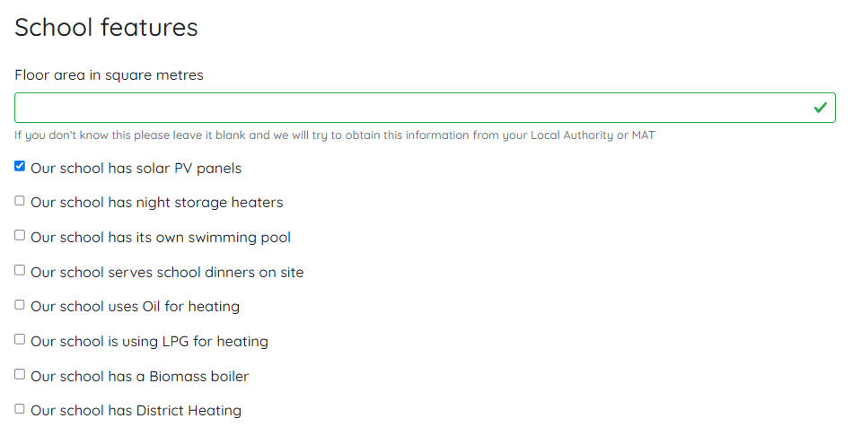Check the District Heating checkbox
This screenshot has height=436, width=861.
(x=20, y=409)
